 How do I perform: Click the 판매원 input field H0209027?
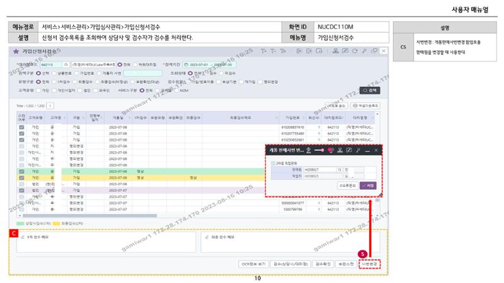click(320, 169)
